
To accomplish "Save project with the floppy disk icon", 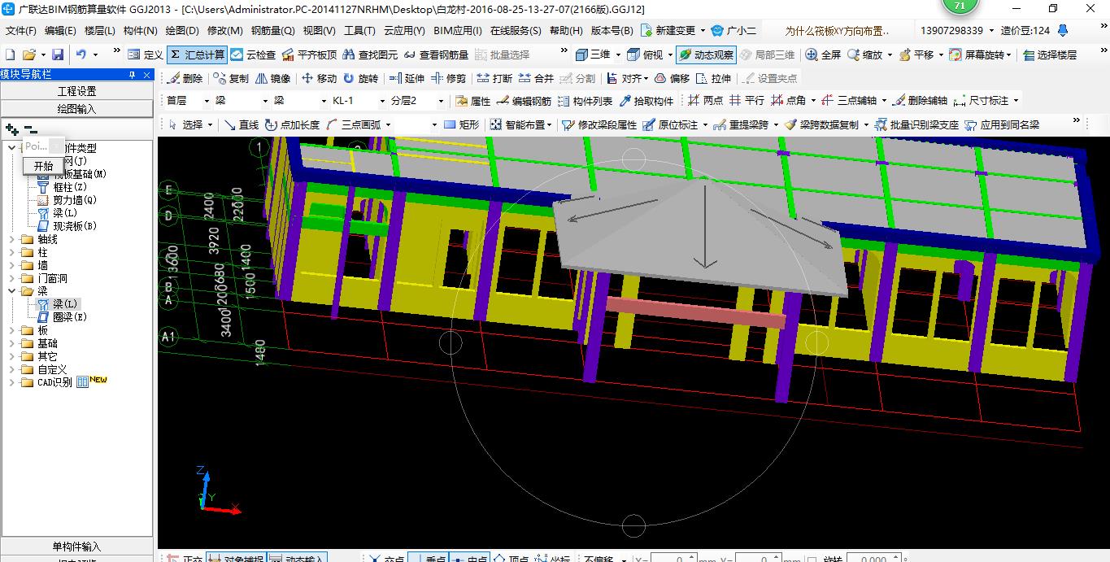I will (58, 54).
